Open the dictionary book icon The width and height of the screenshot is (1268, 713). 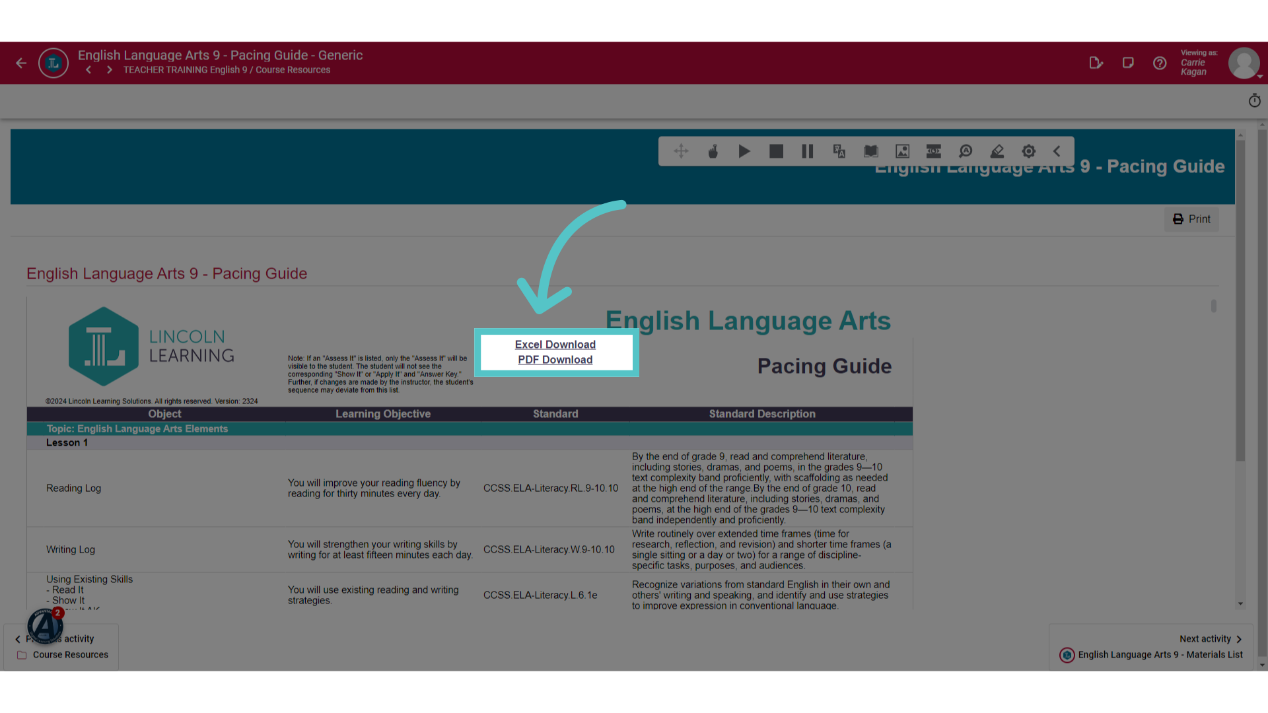tap(871, 151)
